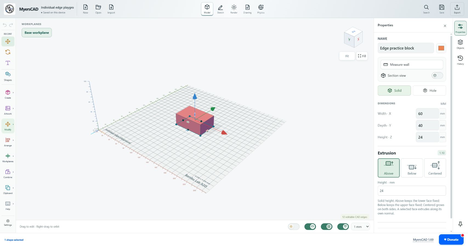Click the extrusion Height mm field
The image size is (468, 246).
point(412,191)
